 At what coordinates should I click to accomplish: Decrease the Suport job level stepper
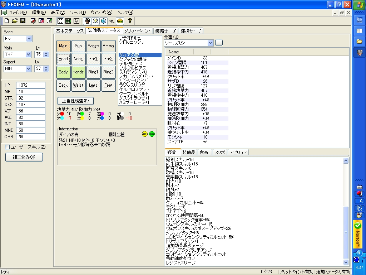(x=46, y=71)
